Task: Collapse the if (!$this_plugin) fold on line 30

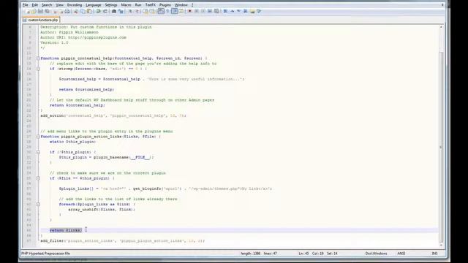Action: pos(38,152)
